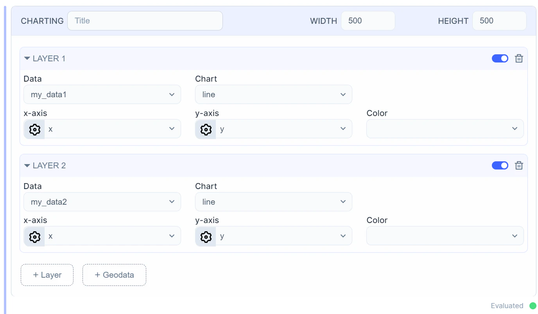The image size is (538, 314).
Task: Open Layer 1 x-axis settings gear
Action: [x=35, y=129]
